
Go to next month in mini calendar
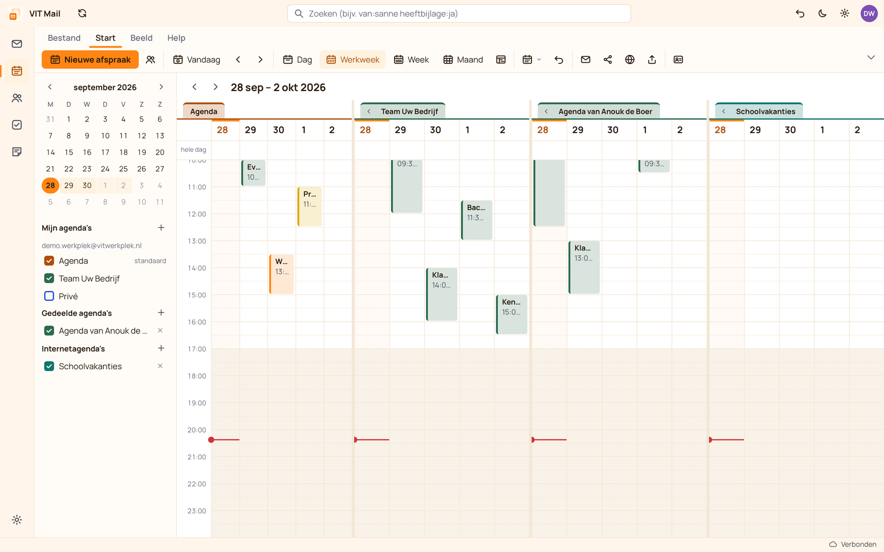click(161, 87)
